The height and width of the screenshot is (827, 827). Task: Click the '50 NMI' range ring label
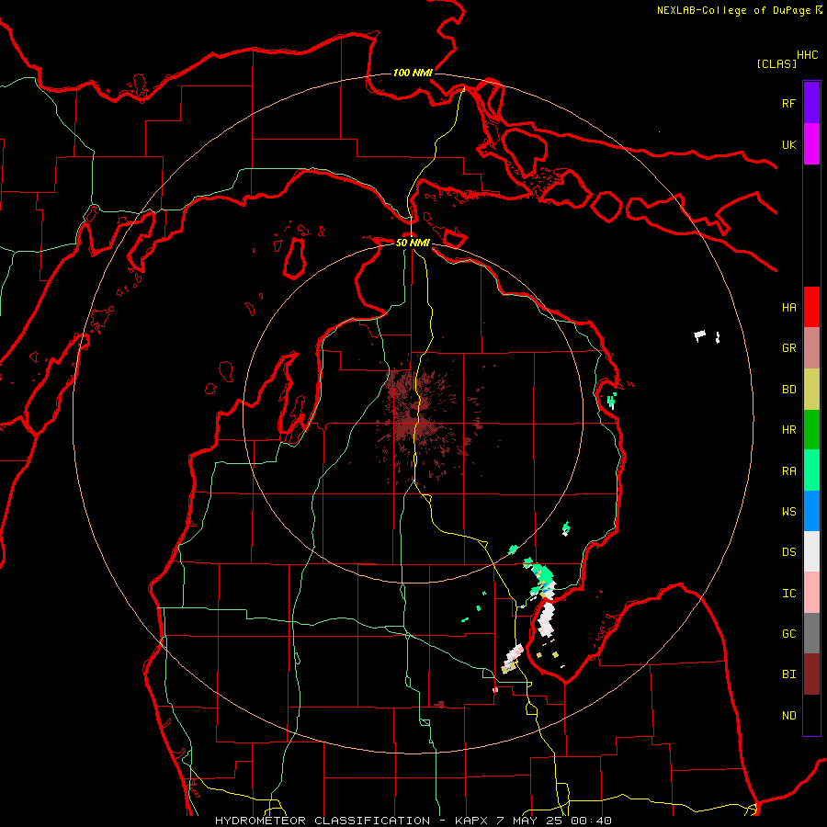(x=413, y=243)
